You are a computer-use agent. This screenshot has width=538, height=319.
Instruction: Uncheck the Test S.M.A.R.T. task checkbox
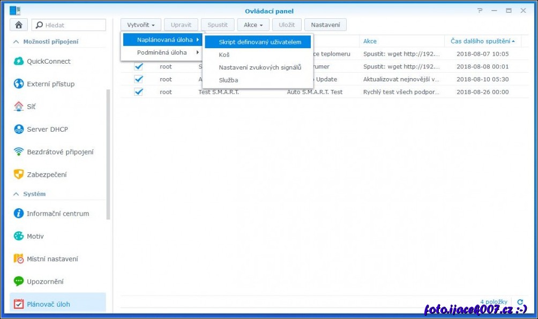139,92
